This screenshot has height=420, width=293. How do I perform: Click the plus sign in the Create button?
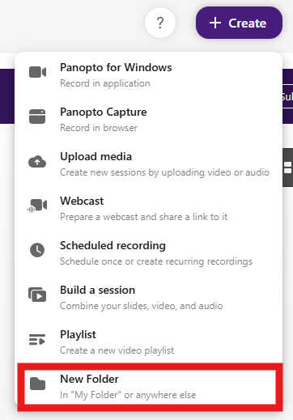(x=215, y=23)
